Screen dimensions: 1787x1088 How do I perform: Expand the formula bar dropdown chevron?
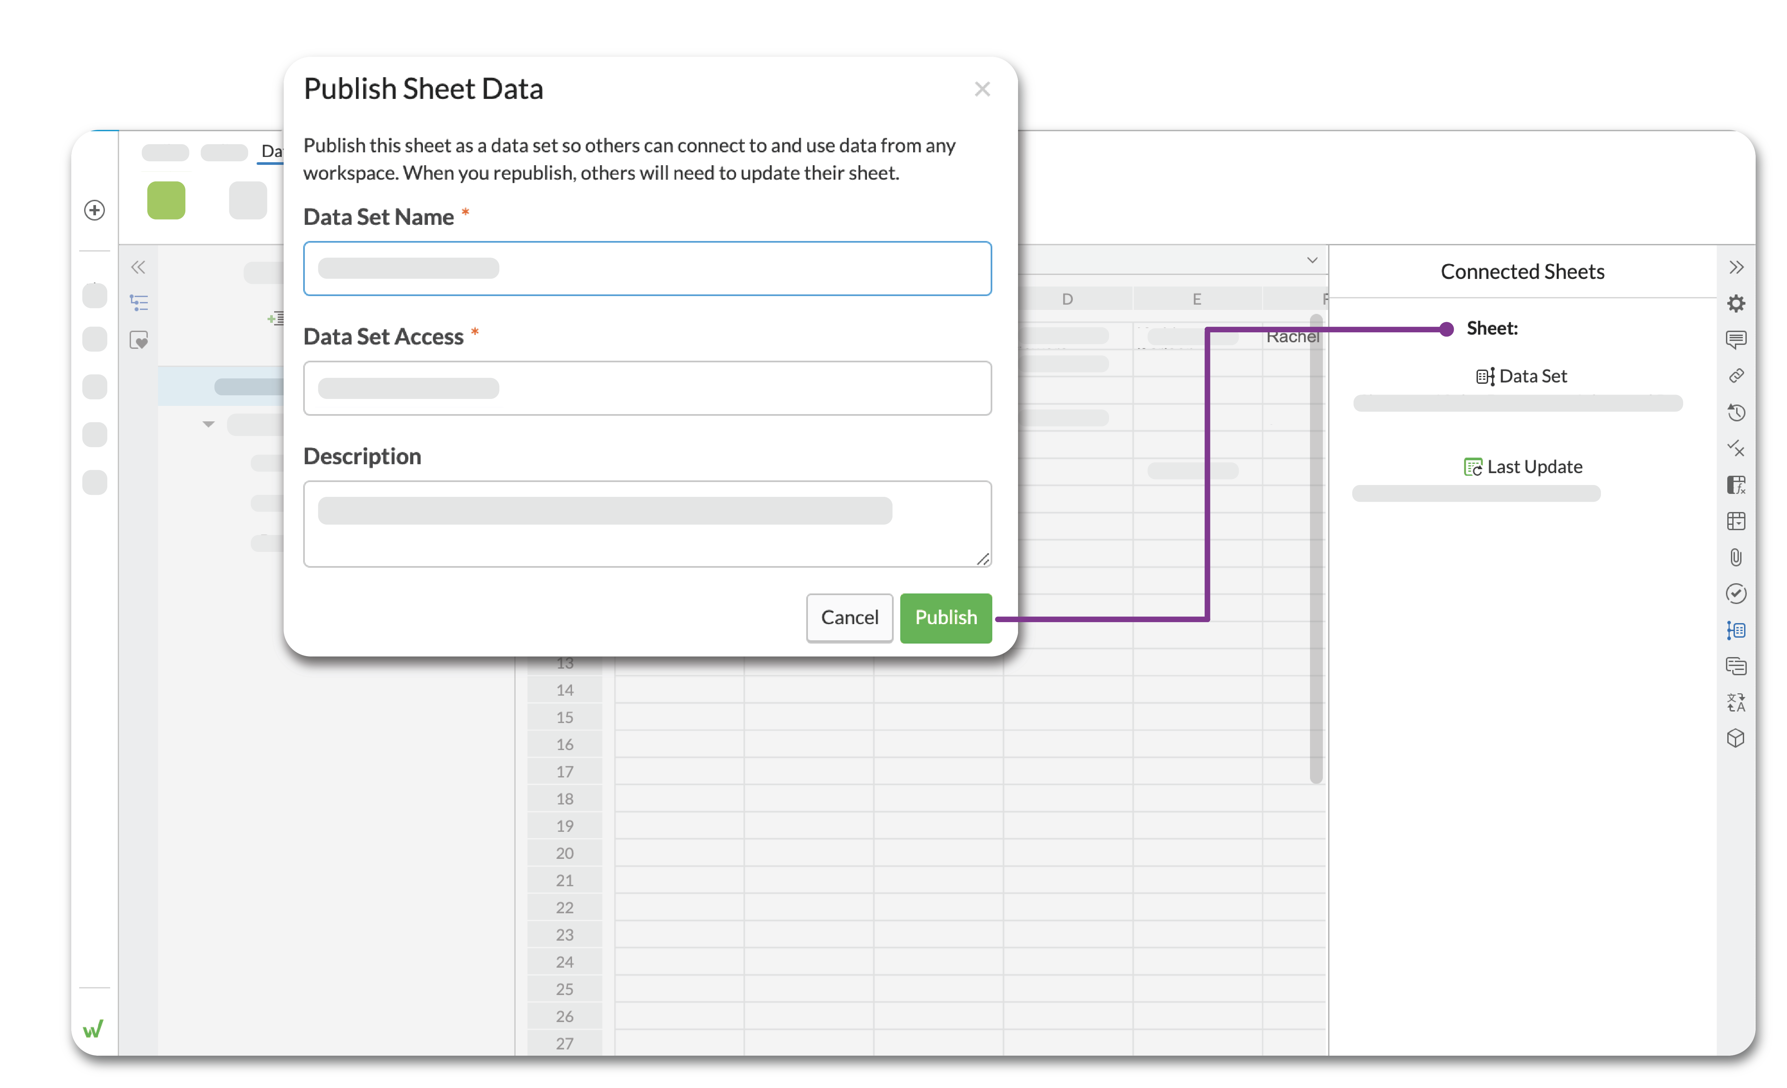click(1312, 260)
